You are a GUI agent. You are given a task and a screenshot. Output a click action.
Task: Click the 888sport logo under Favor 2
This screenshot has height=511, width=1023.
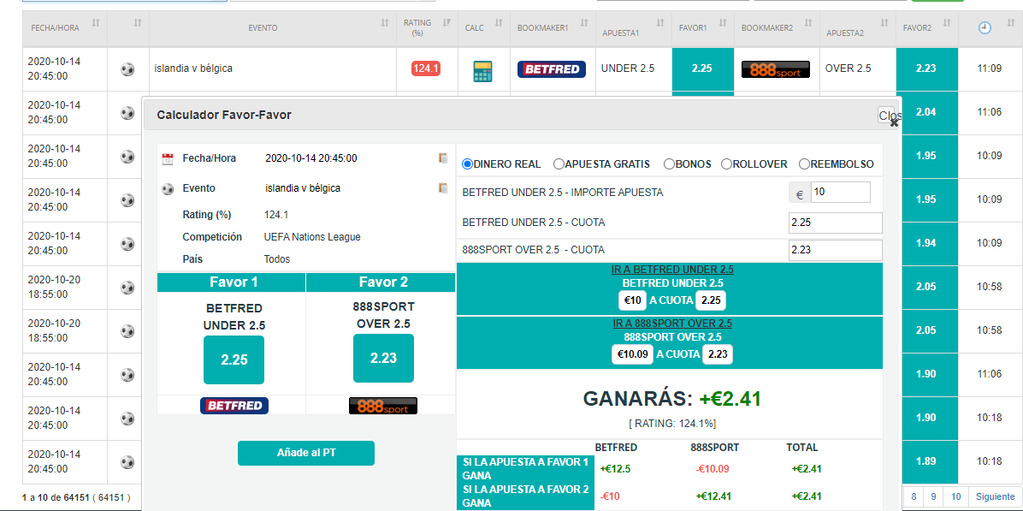[x=383, y=405]
